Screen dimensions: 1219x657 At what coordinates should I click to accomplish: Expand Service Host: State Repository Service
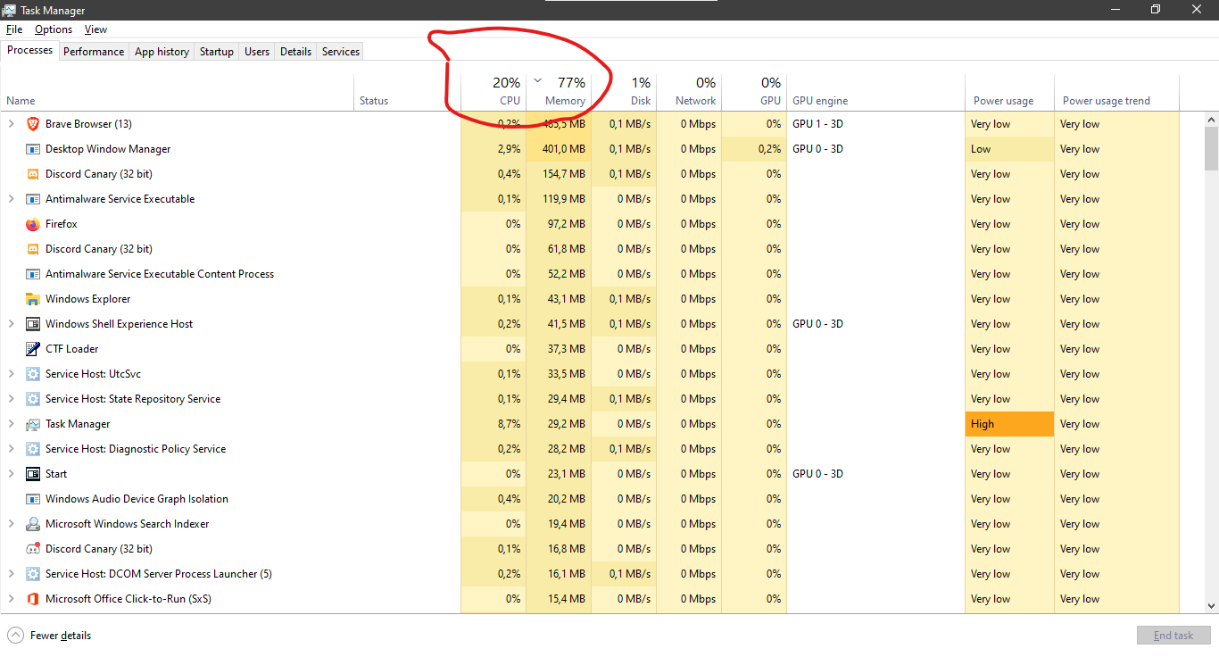click(x=11, y=399)
